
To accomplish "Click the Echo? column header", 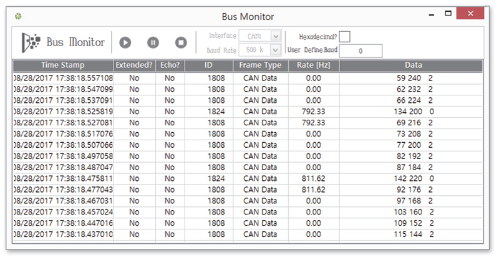I will point(170,65).
